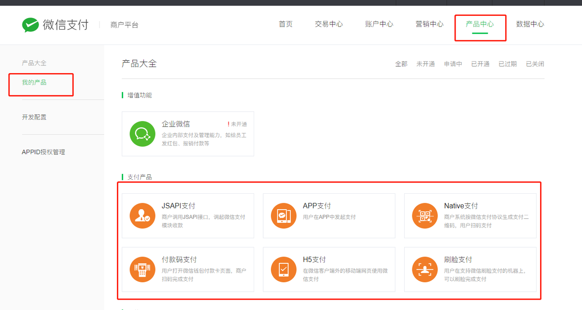
Task: Filter products by 已过期
Action: (x=507, y=64)
